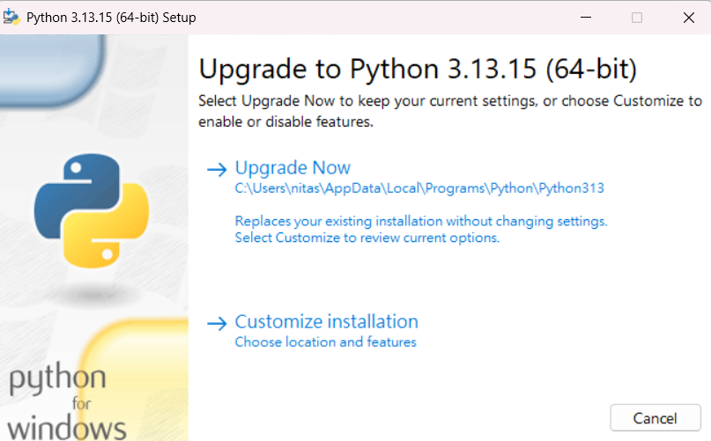This screenshot has height=441, width=711.
Task: Cancel the Python setup
Action: point(655,418)
